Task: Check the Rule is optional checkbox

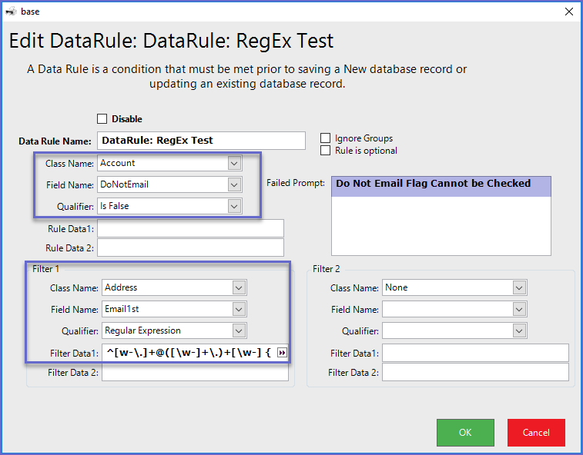Action: tap(326, 151)
